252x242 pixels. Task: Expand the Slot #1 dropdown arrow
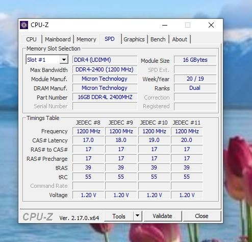point(64,60)
